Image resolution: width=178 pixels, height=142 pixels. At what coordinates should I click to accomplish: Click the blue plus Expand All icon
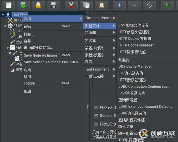pos(119,5)
